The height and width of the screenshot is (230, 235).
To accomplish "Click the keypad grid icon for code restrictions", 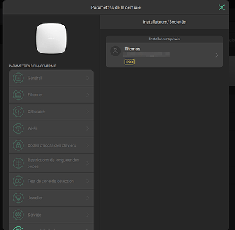I will coord(18,163).
